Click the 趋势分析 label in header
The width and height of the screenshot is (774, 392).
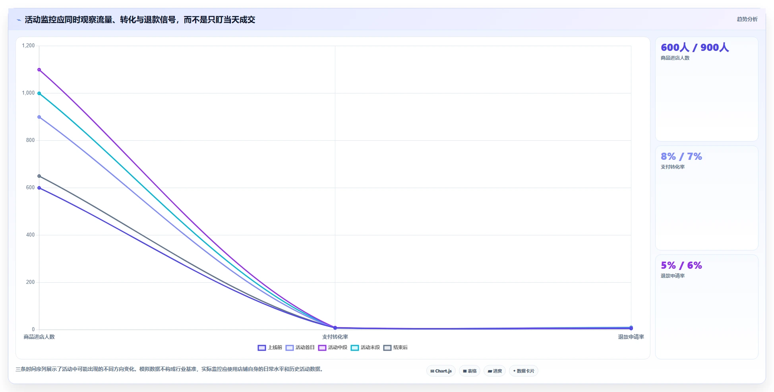coord(747,19)
